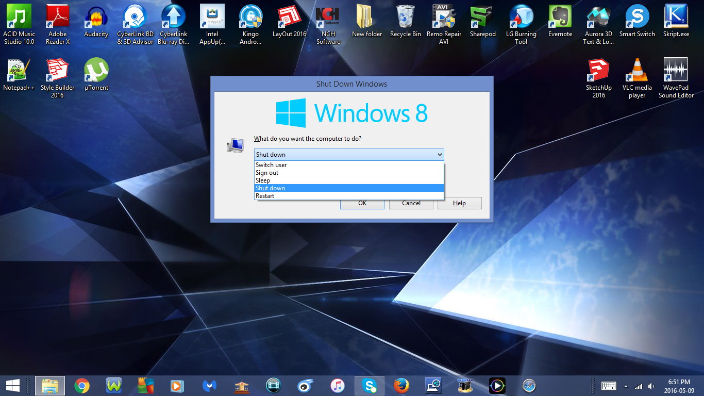This screenshot has width=704, height=396.
Task: Select the SketchUp 2016 desktop icon
Action: click(x=599, y=78)
